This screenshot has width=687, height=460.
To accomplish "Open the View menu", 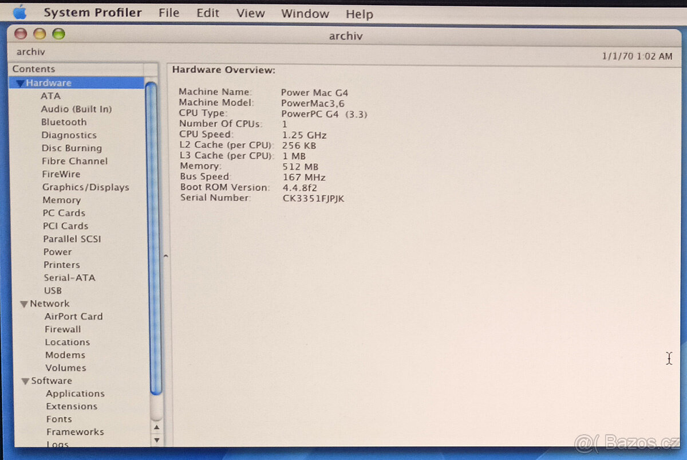I will coord(250,13).
